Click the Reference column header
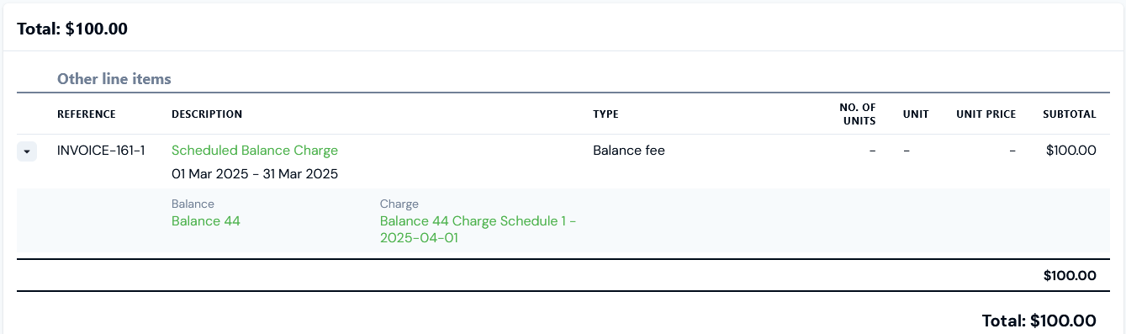1126x334 pixels. [87, 114]
